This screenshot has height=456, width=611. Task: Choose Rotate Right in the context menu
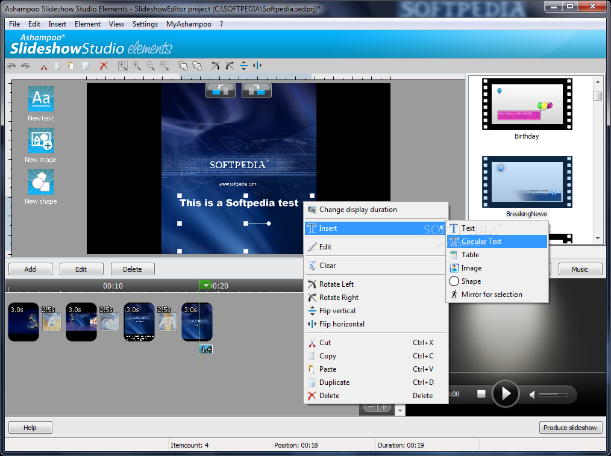point(376,298)
